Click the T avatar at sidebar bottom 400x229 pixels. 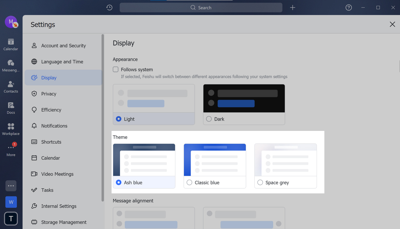11,219
